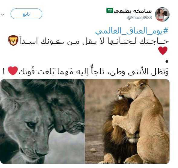Click the red heart beside قُوتك
178x168 pixels.
(13, 71)
